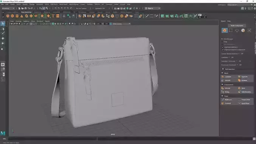Select Face selection mode icon

[243, 30]
